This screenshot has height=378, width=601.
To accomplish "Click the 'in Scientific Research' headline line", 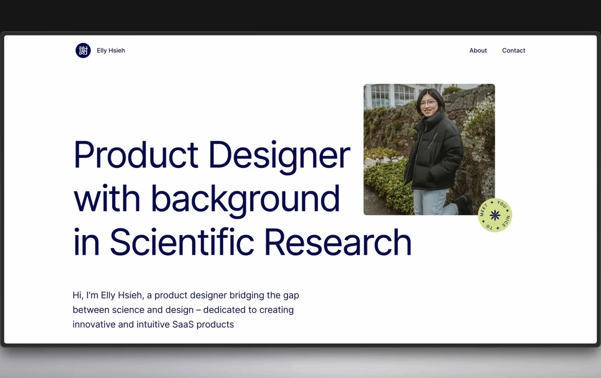I will coord(242,242).
